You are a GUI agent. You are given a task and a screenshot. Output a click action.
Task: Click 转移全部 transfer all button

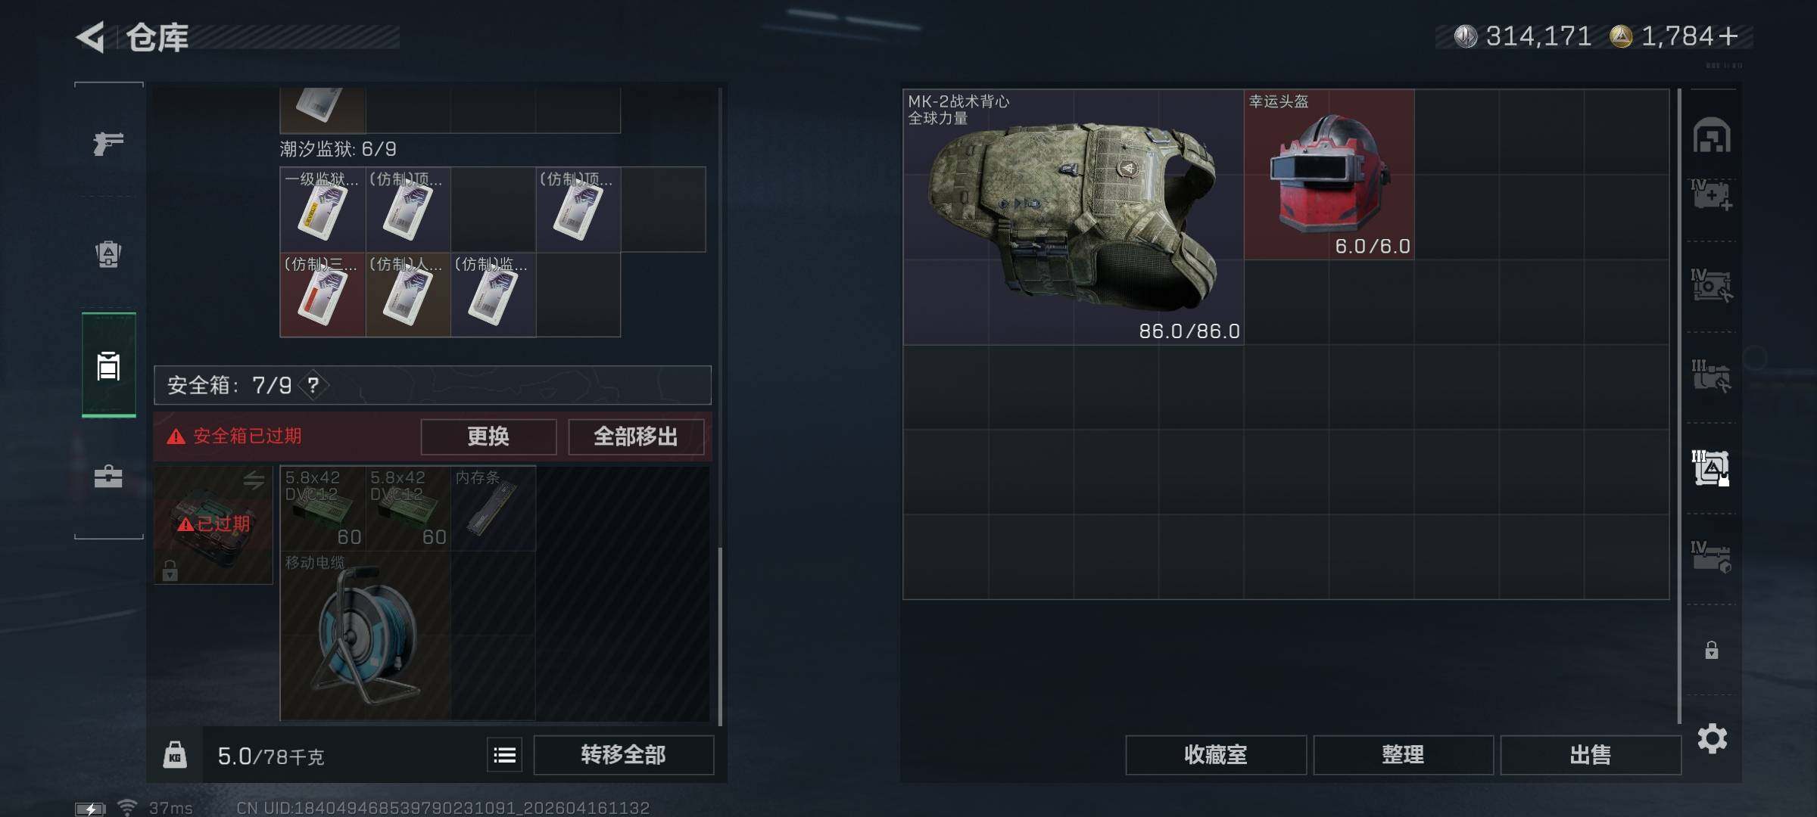(x=623, y=754)
